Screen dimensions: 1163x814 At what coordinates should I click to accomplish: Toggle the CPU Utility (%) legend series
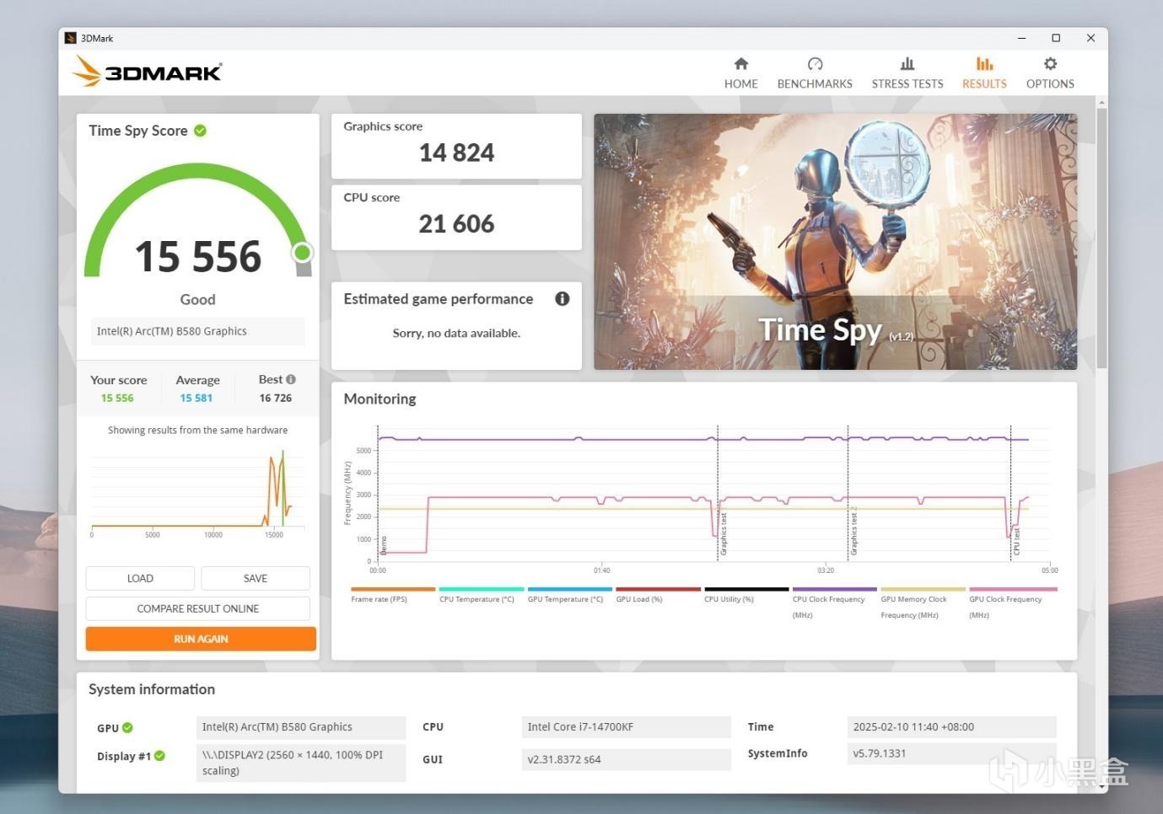746,596
